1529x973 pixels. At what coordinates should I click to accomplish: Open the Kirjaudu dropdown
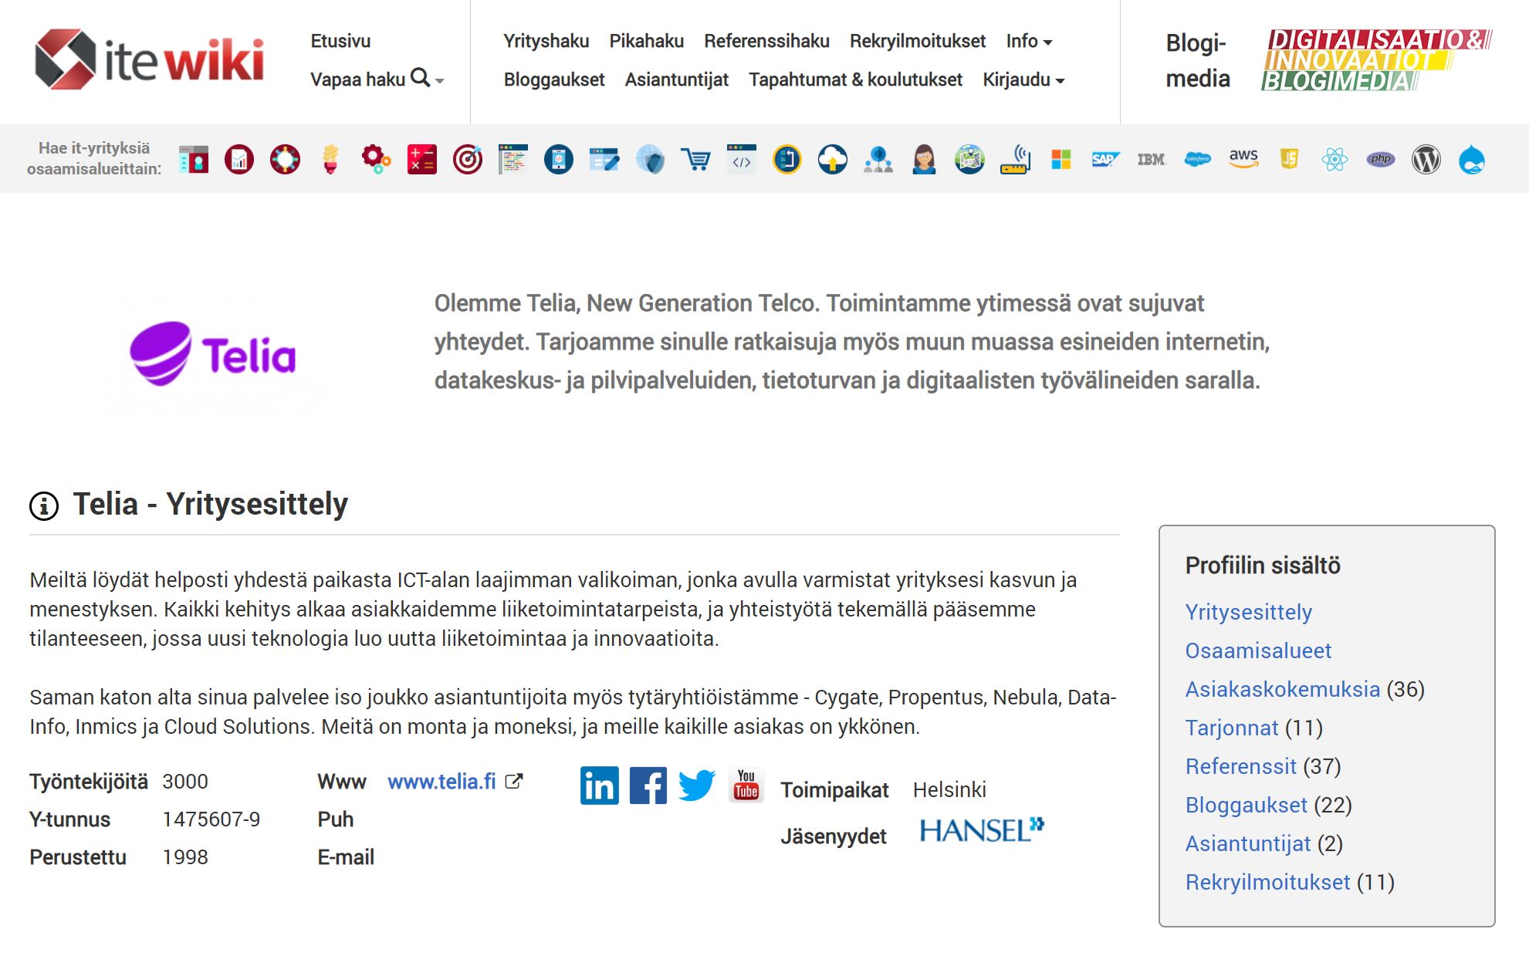pos(1023,79)
